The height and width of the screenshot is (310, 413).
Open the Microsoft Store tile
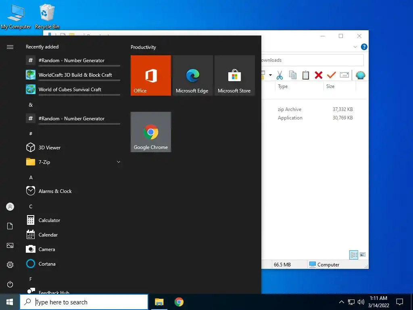(x=234, y=75)
